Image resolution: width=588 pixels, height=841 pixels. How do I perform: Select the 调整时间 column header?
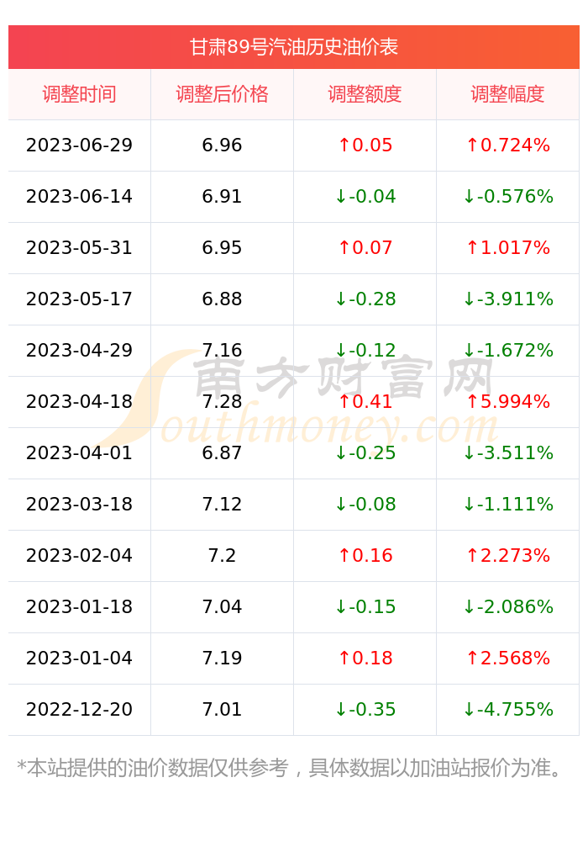pyautogui.click(x=79, y=94)
